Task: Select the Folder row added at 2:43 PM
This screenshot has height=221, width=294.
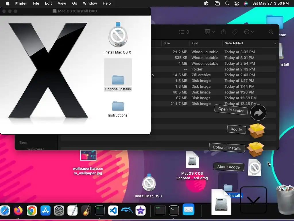Action: click(214, 69)
